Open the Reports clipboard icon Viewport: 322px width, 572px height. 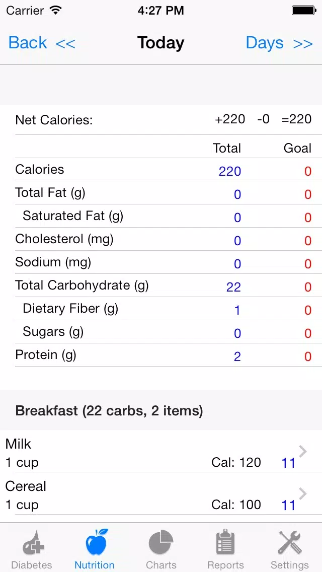click(x=225, y=542)
